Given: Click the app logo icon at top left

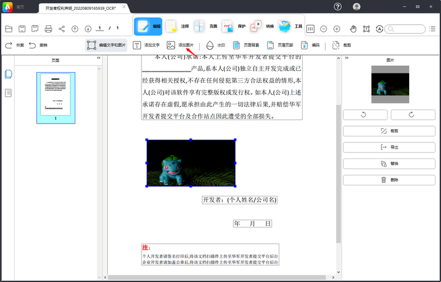Looking at the screenshot, I should (x=7, y=7).
